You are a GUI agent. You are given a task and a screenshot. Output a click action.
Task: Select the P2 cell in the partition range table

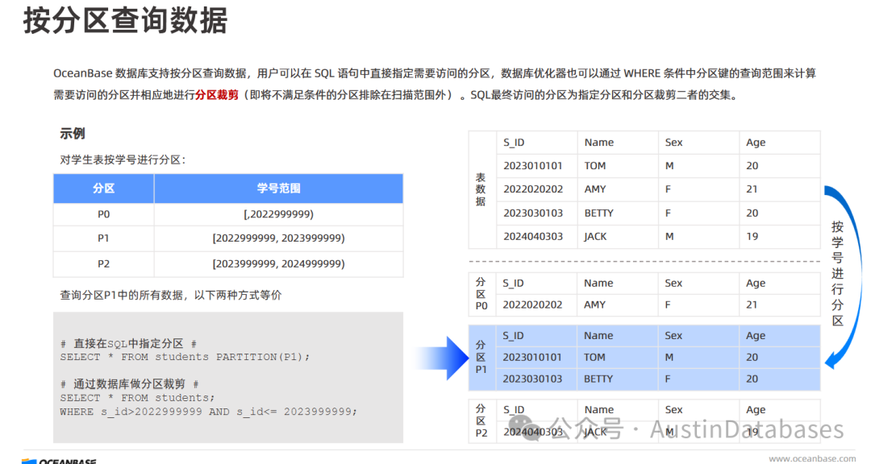point(103,263)
